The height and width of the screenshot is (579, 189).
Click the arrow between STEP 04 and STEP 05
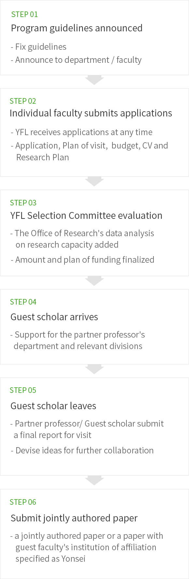[x=94, y=369]
